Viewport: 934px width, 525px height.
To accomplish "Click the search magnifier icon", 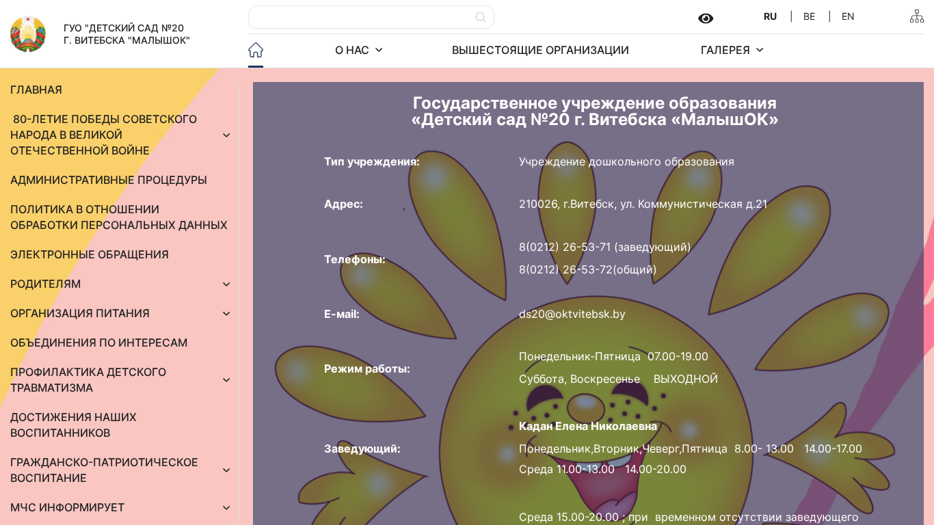I will [481, 17].
